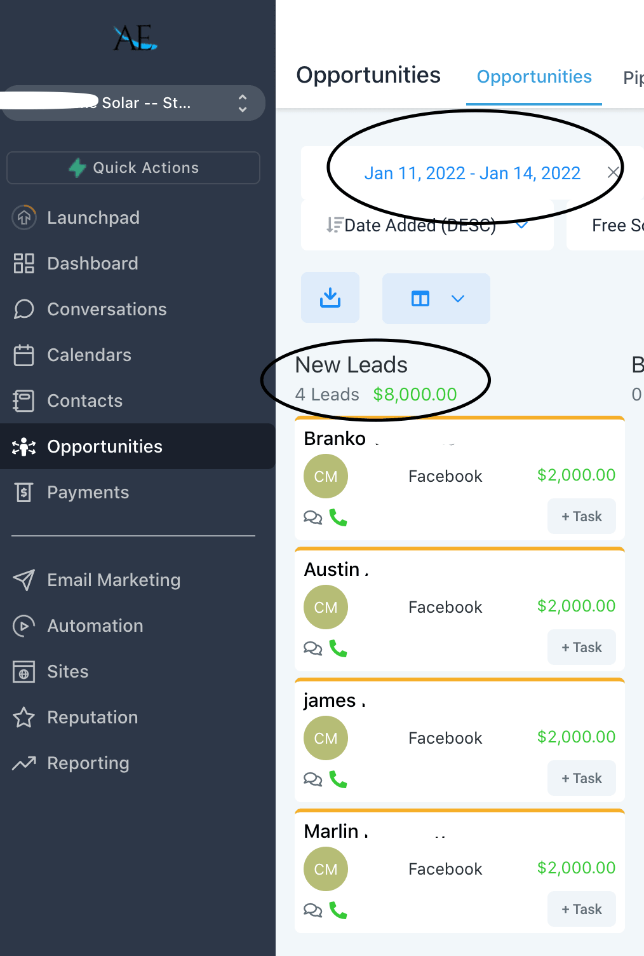Click the download/import opportunities icon

pyautogui.click(x=330, y=297)
